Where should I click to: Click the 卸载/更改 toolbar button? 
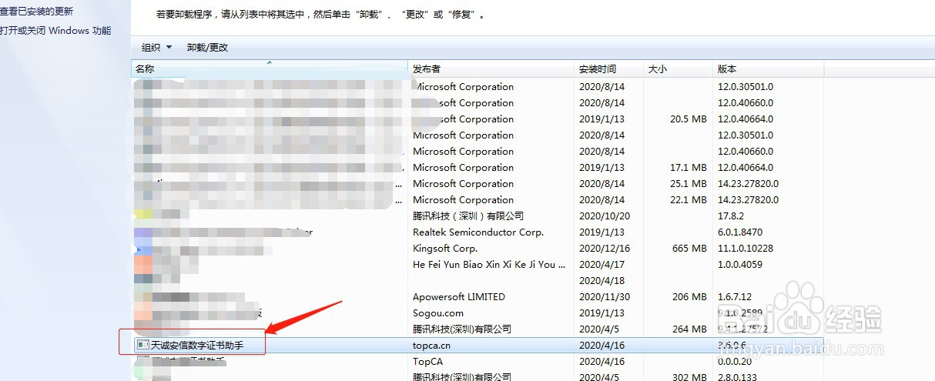(x=208, y=48)
